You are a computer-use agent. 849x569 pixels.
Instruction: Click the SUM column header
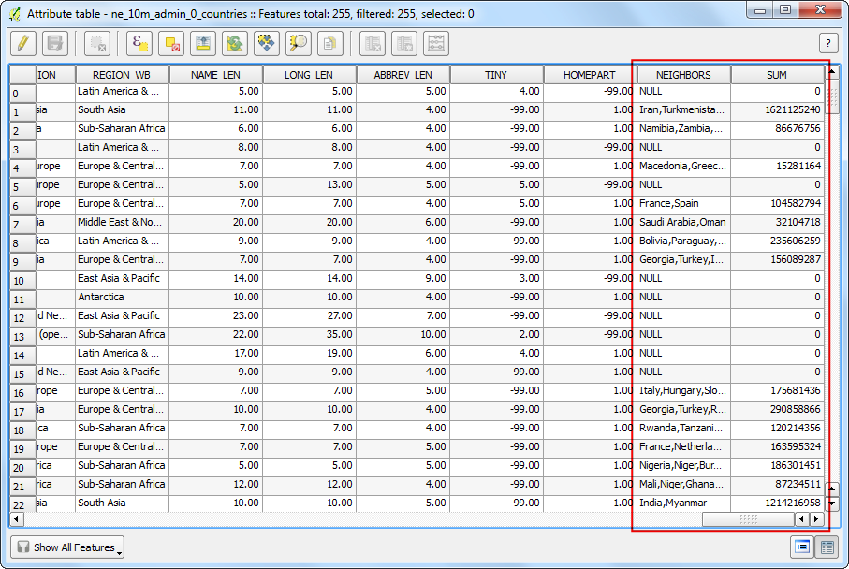click(777, 75)
